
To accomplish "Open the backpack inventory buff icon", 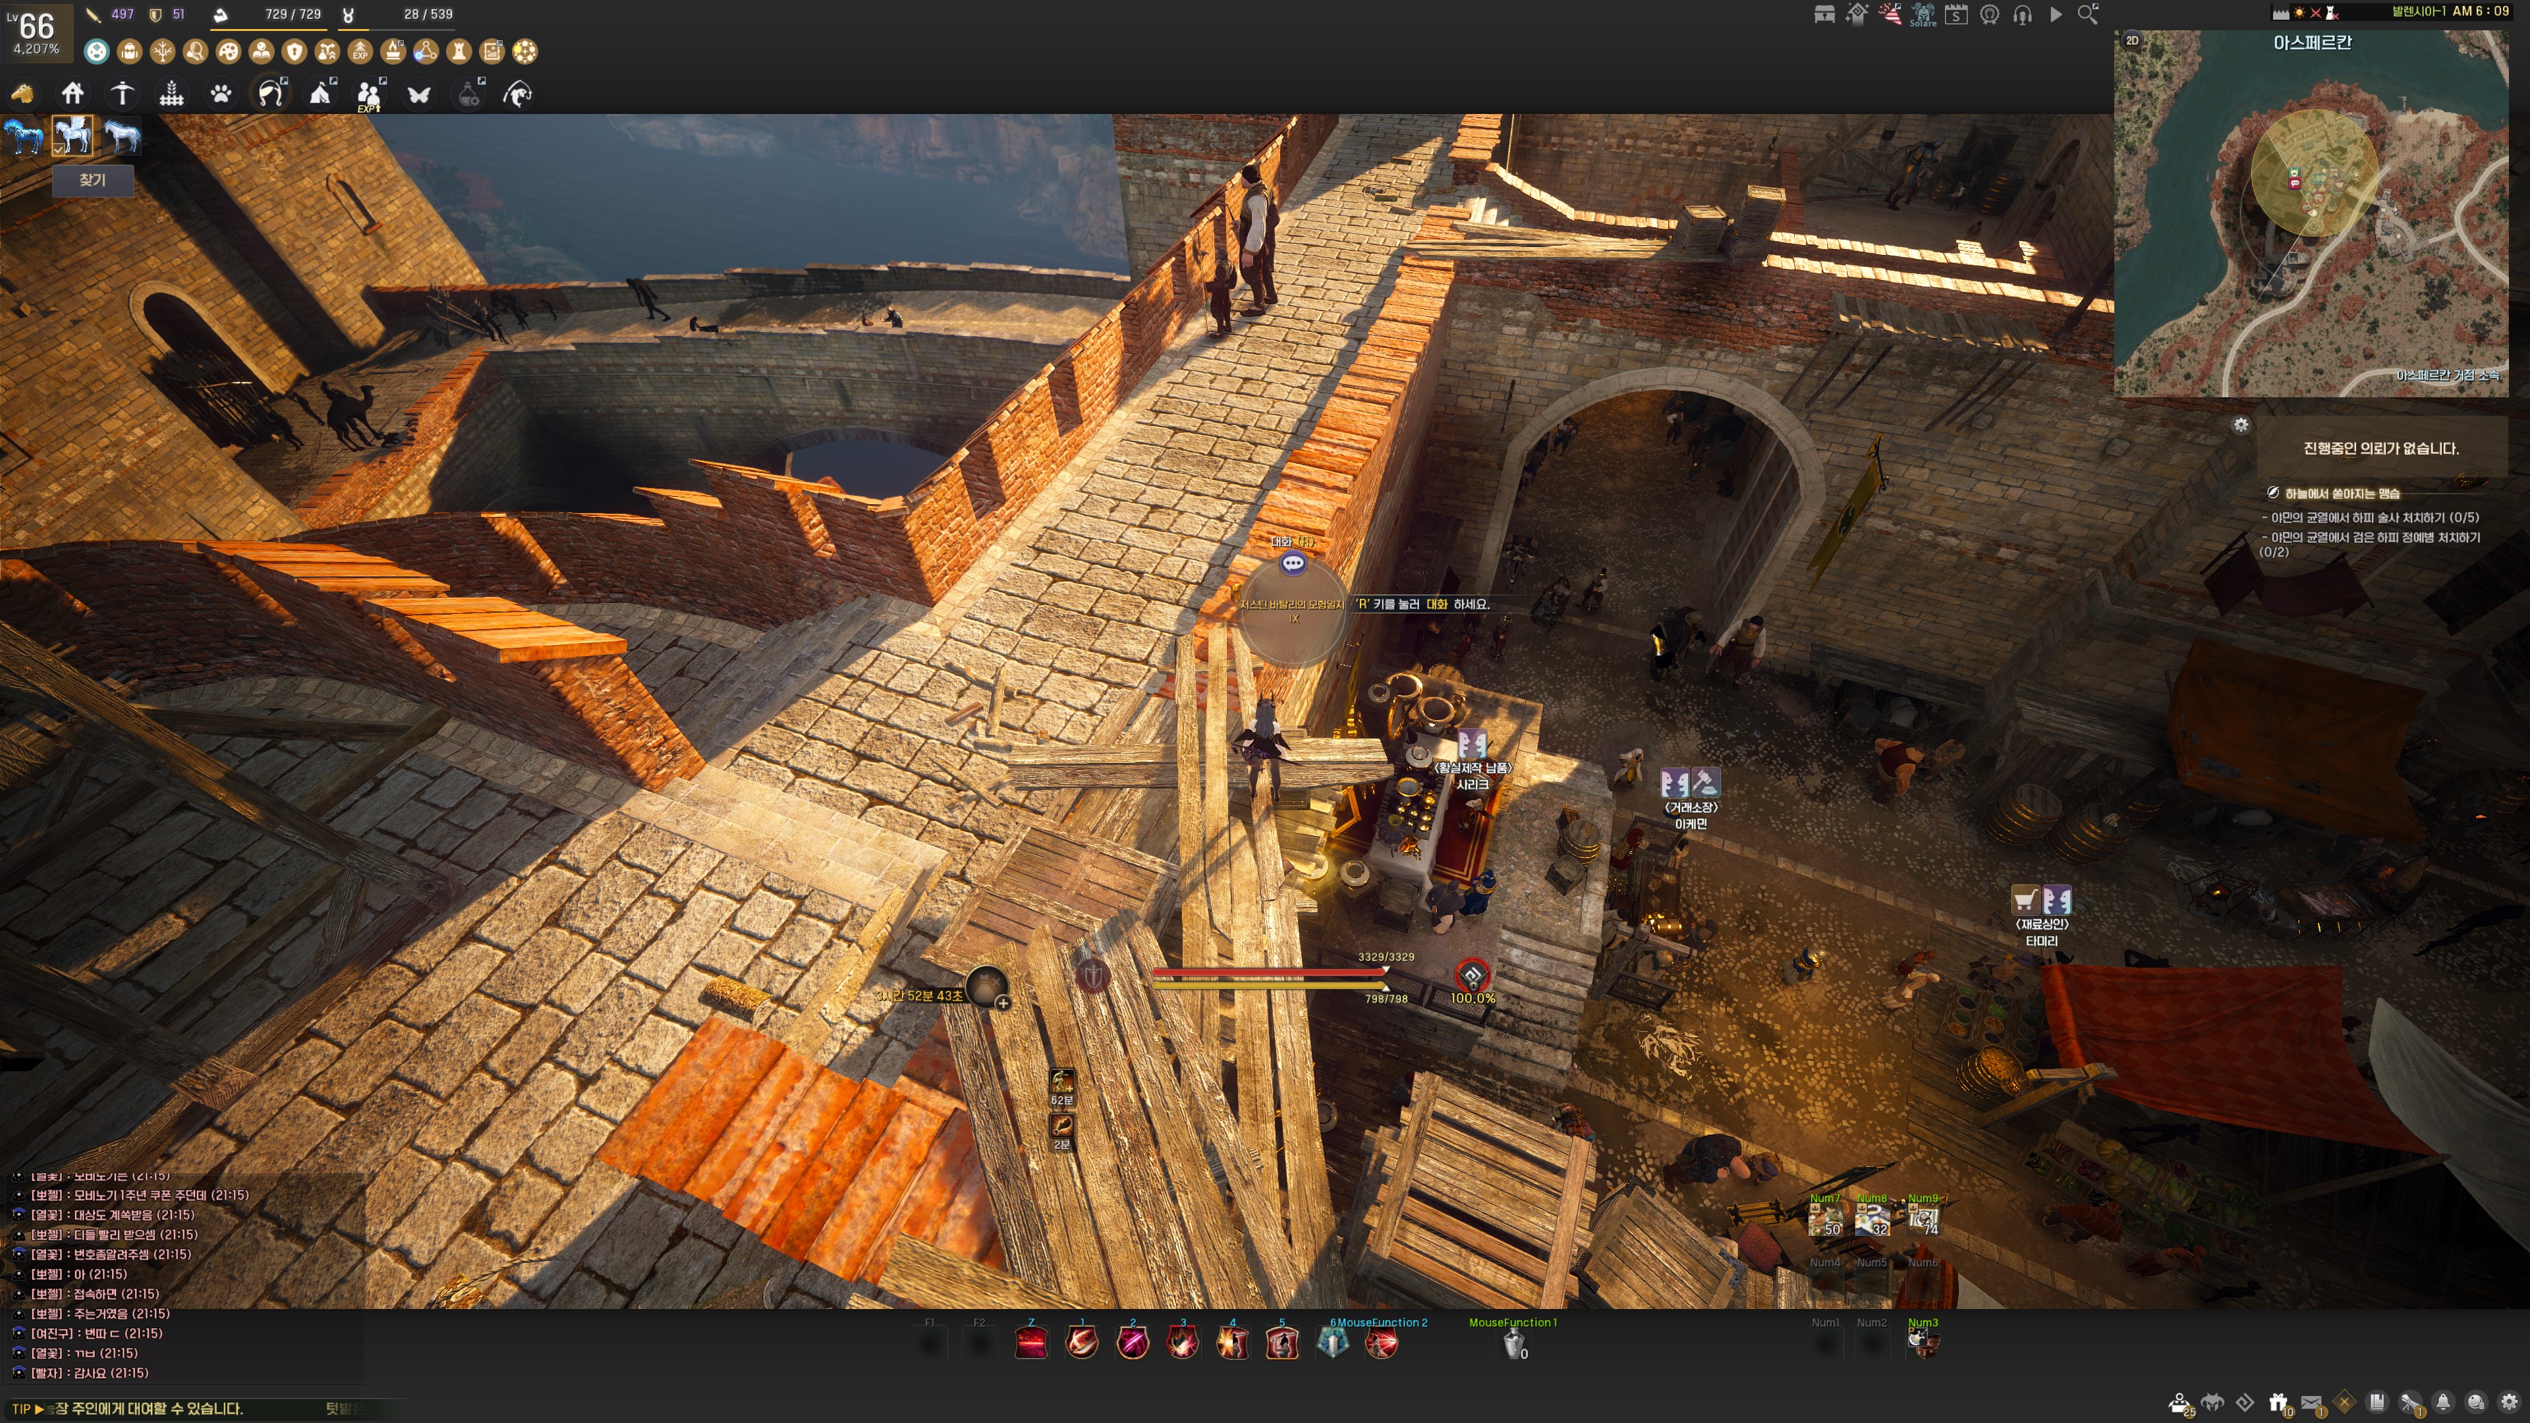I will tap(128, 51).
